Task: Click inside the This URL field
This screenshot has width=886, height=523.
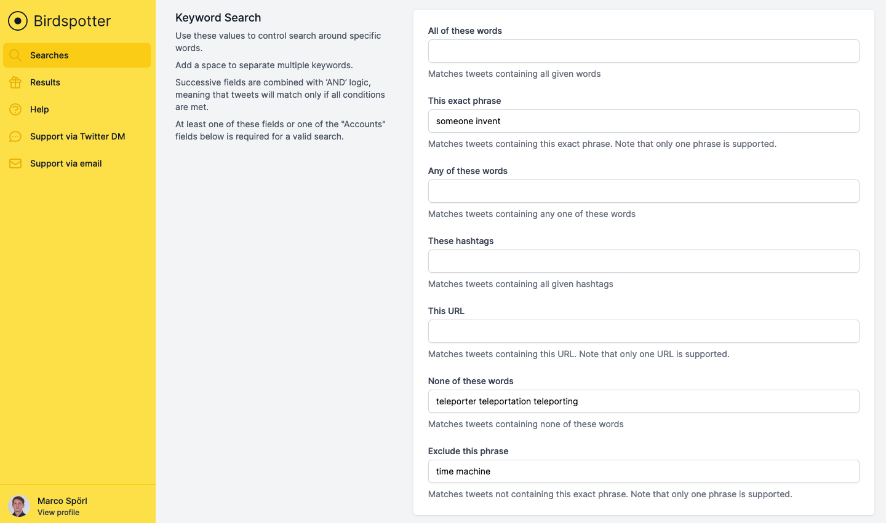Action: point(643,331)
